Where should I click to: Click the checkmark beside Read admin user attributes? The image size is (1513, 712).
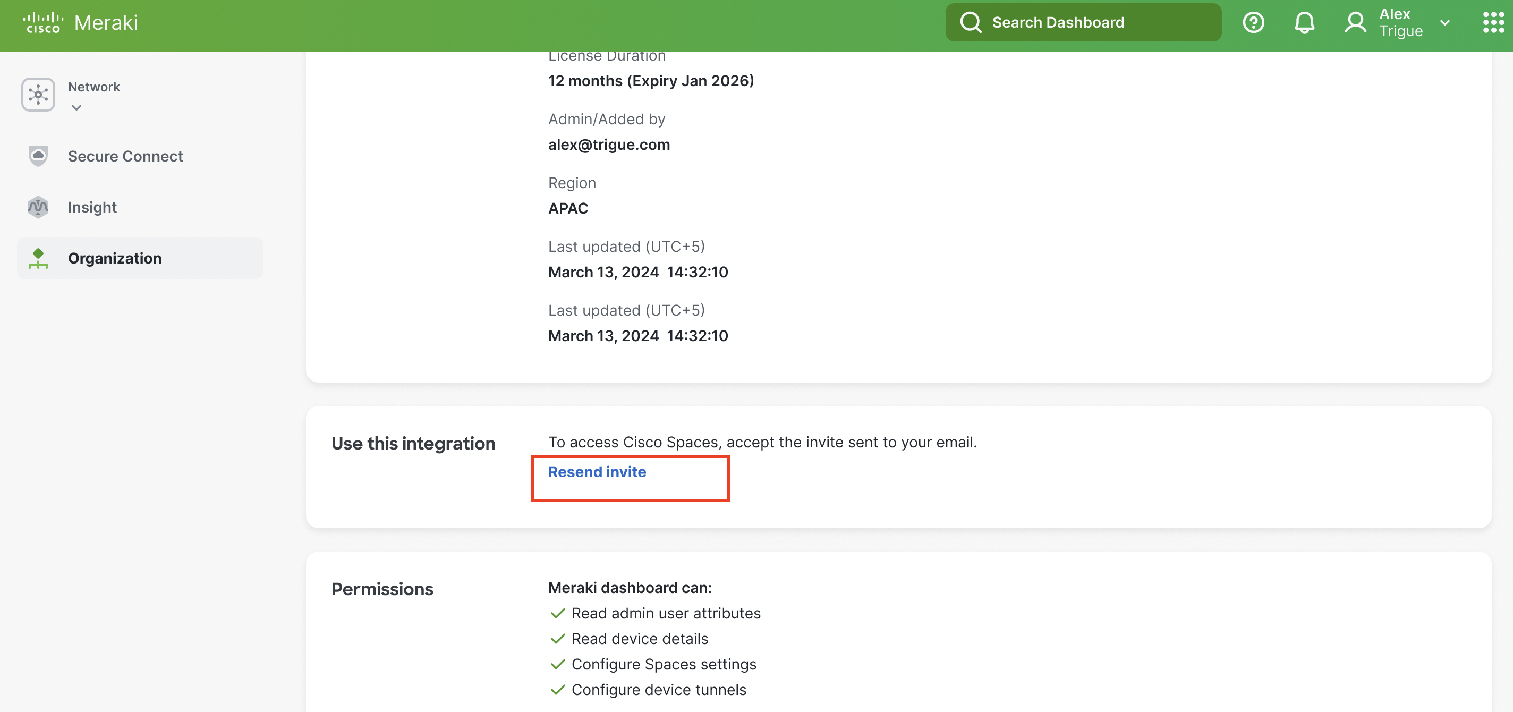point(557,613)
